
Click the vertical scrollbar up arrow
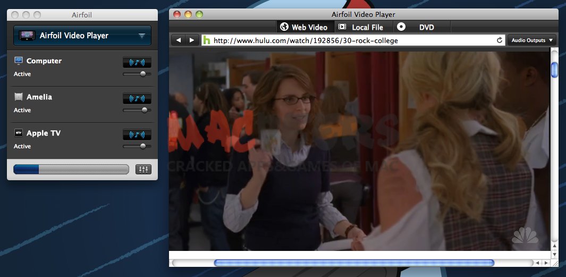coord(554,246)
